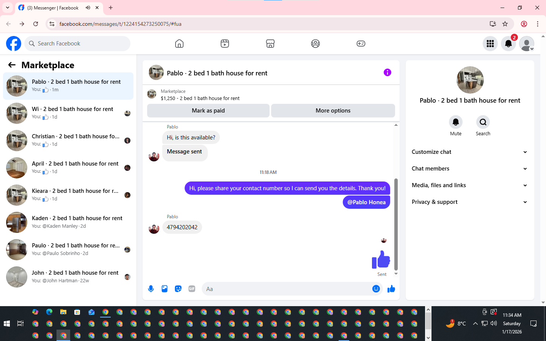
Task: Click More options button
Action: click(333, 111)
